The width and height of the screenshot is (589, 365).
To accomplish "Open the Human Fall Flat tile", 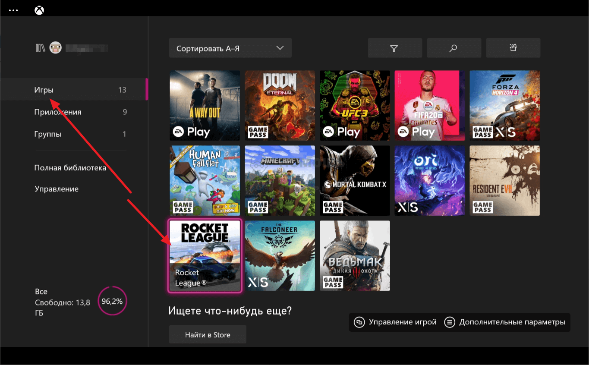I will click(205, 181).
